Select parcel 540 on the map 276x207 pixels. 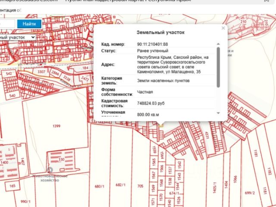click(13, 96)
